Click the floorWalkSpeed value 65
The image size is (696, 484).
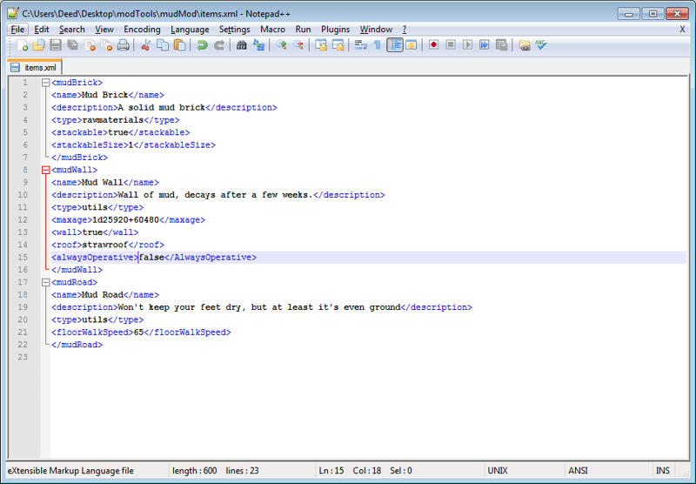138,333
